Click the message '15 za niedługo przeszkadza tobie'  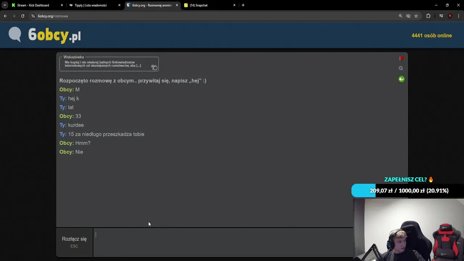106,134
